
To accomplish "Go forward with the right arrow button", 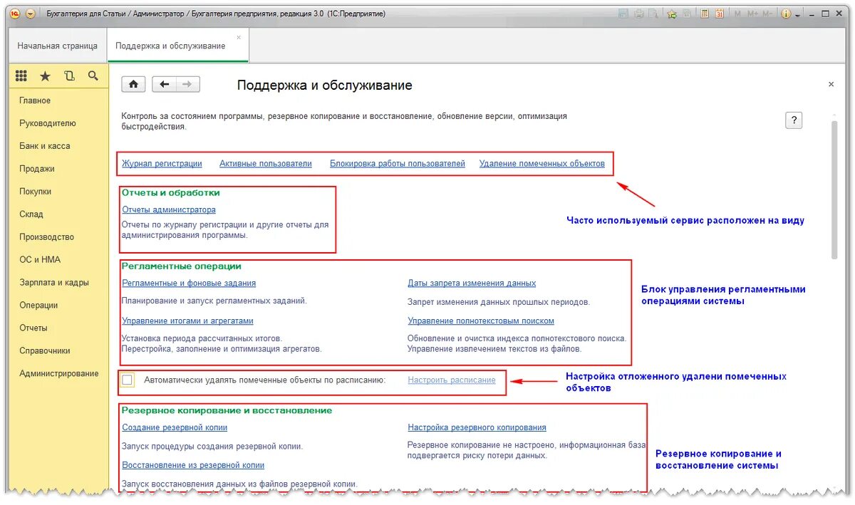I will [187, 85].
